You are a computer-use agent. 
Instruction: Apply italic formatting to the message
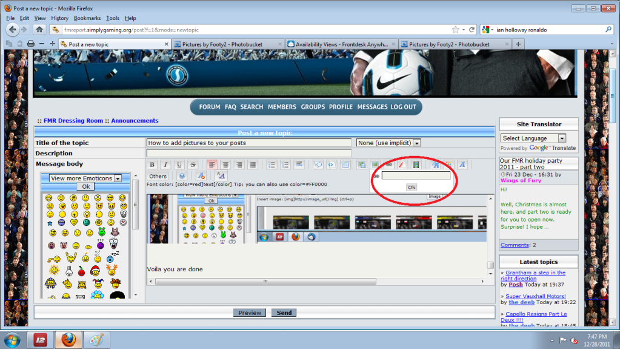coord(165,165)
